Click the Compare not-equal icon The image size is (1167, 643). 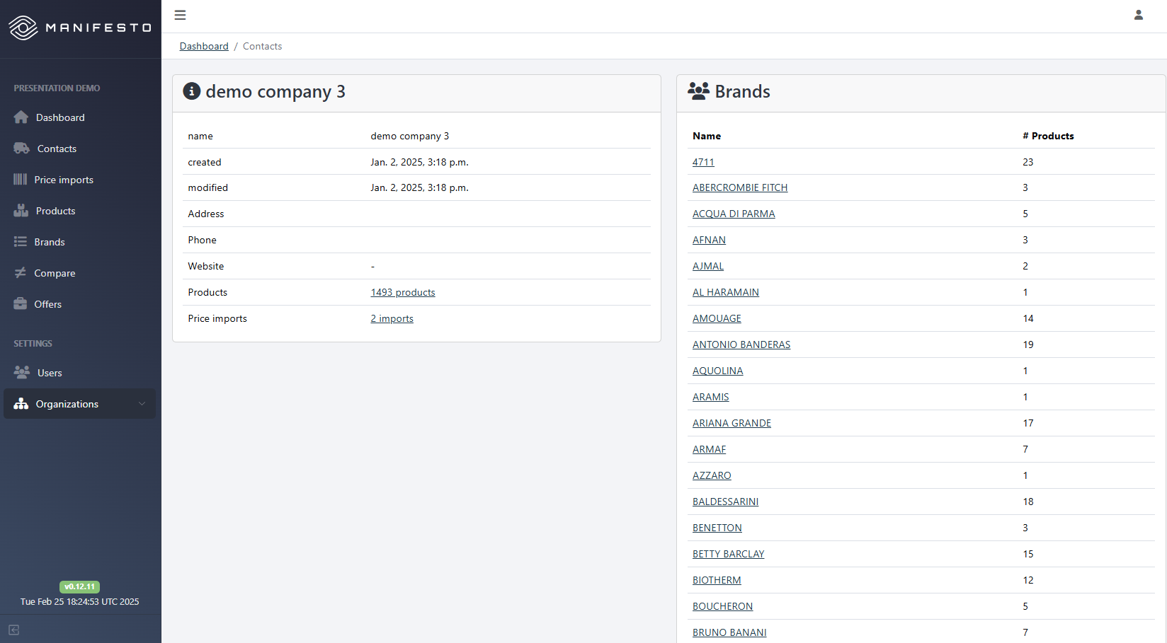pos(21,273)
